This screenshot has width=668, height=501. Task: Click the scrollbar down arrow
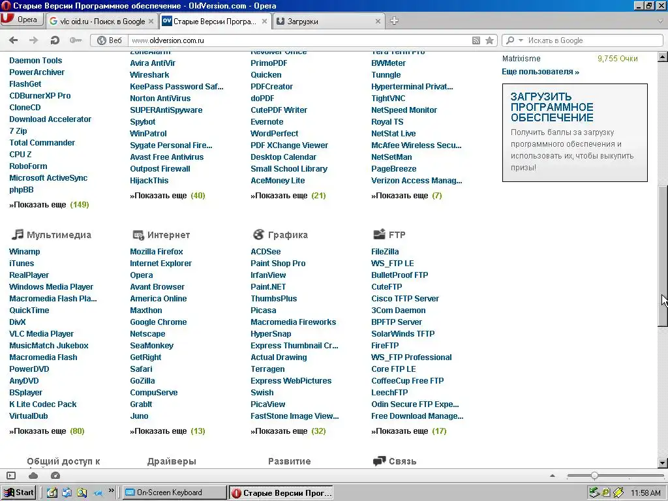click(663, 463)
